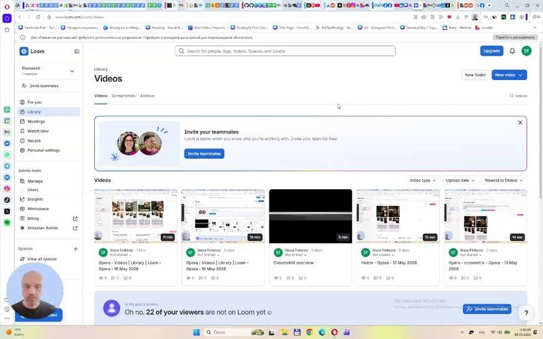Open Chrome from the taskbar
The image size is (543, 339).
(x=310, y=332)
